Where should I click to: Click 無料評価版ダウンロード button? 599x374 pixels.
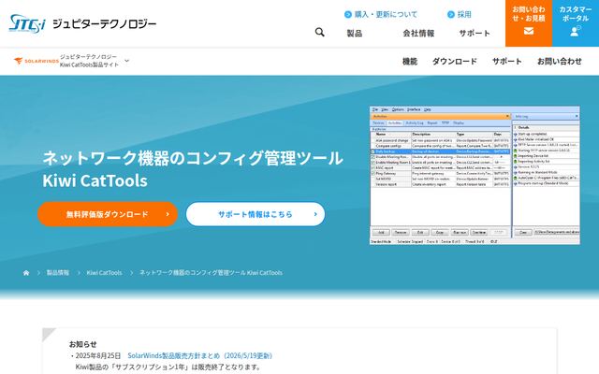[x=108, y=214]
